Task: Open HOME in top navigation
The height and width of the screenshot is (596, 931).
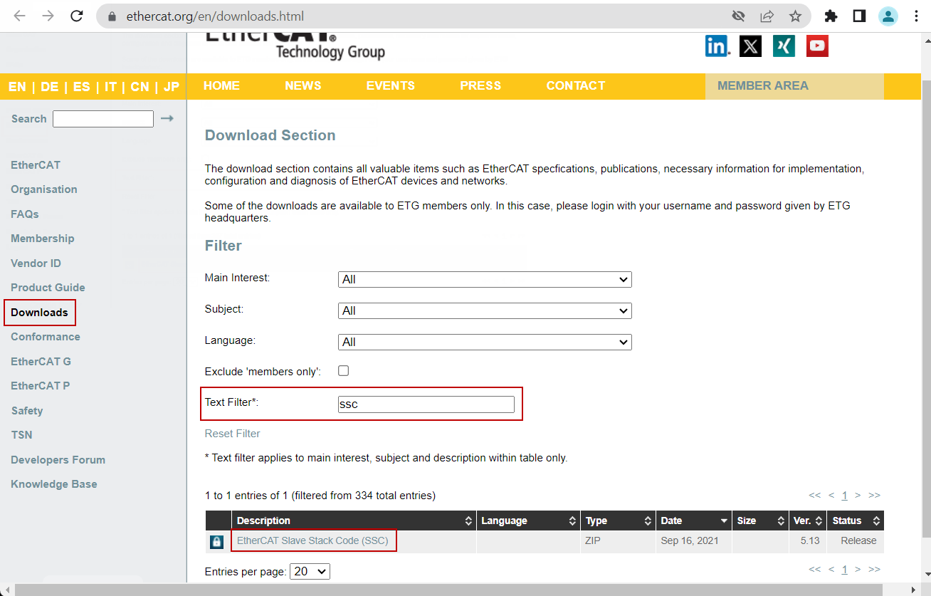Action: [221, 85]
